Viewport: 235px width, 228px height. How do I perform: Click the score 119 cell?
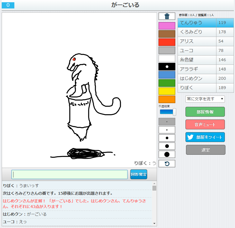tap(225, 23)
